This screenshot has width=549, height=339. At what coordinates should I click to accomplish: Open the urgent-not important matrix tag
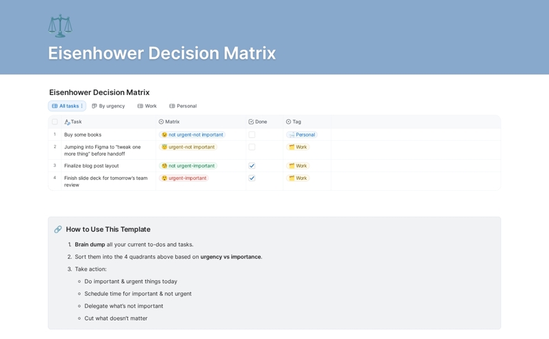coord(188,147)
